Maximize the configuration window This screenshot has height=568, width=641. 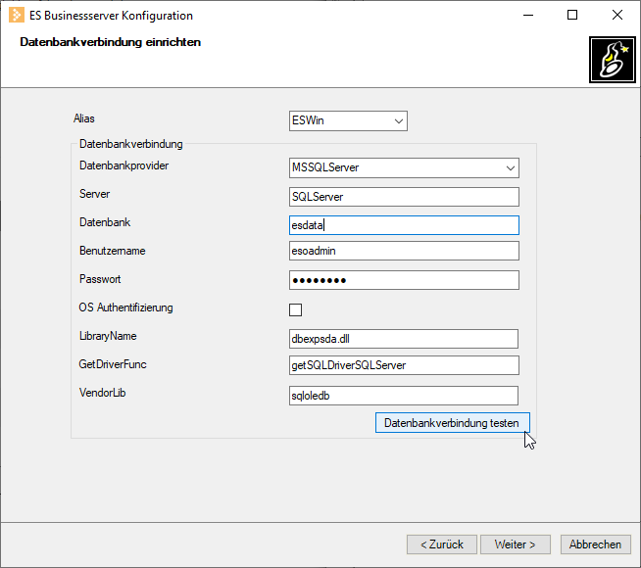click(x=572, y=15)
